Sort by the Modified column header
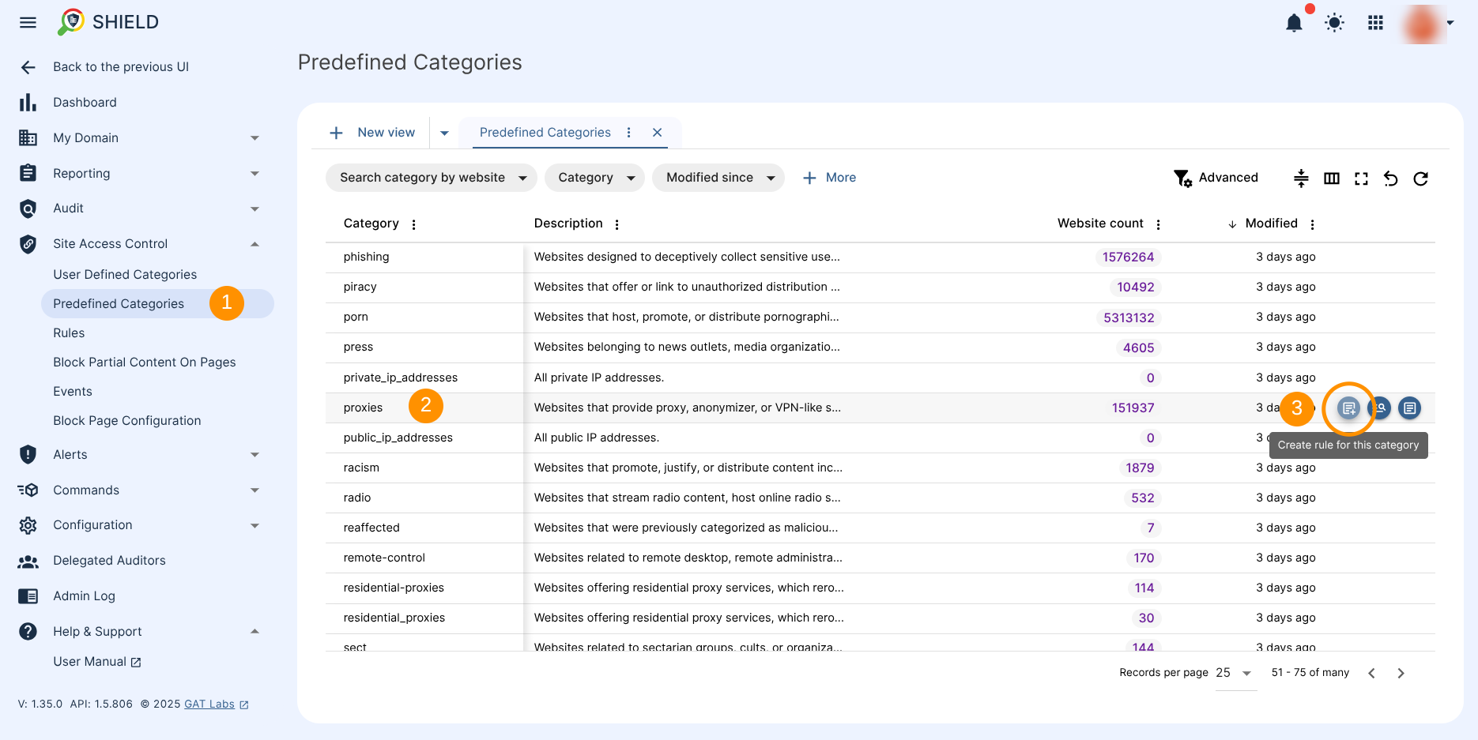Image resolution: width=1478 pixels, height=740 pixels. pyautogui.click(x=1271, y=224)
